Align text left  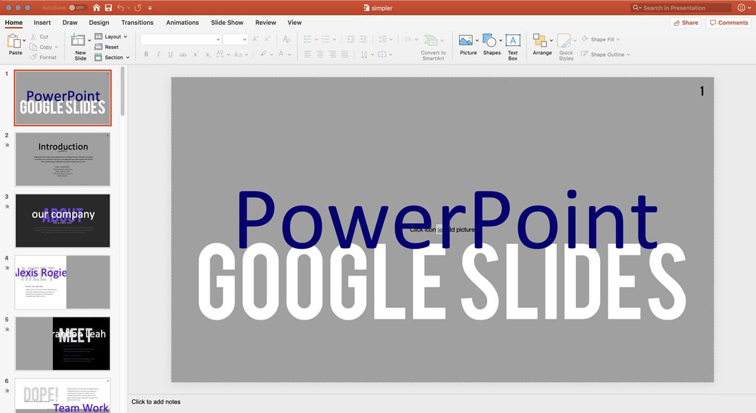(308, 54)
